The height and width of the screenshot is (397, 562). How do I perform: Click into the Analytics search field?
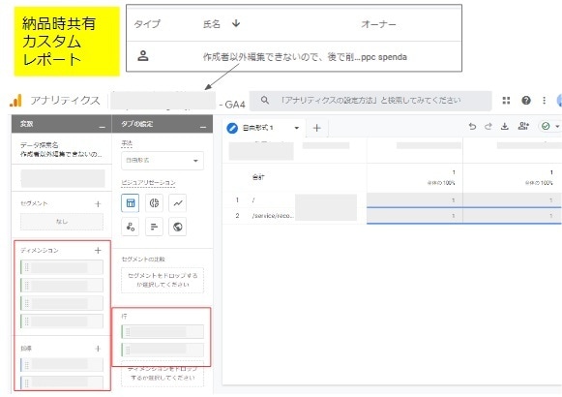pyautogui.click(x=370, y=101)
